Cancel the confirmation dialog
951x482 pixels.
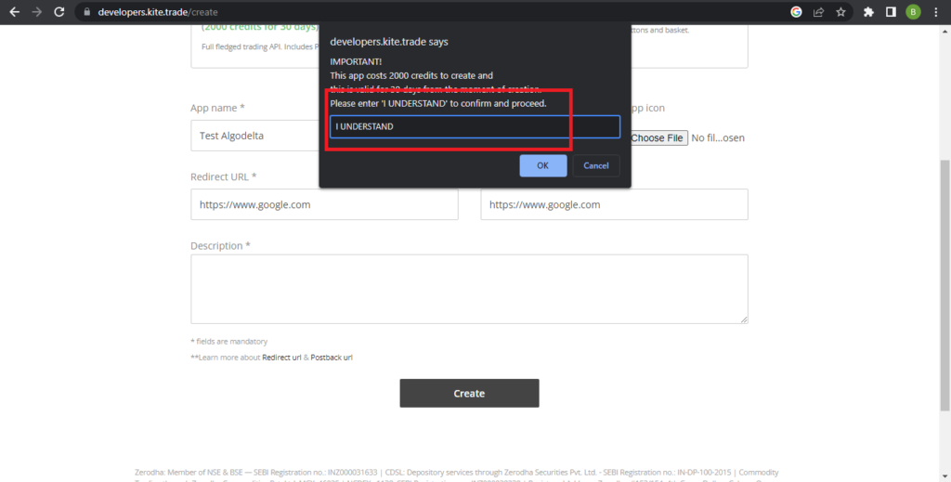(x=595, y=165)
